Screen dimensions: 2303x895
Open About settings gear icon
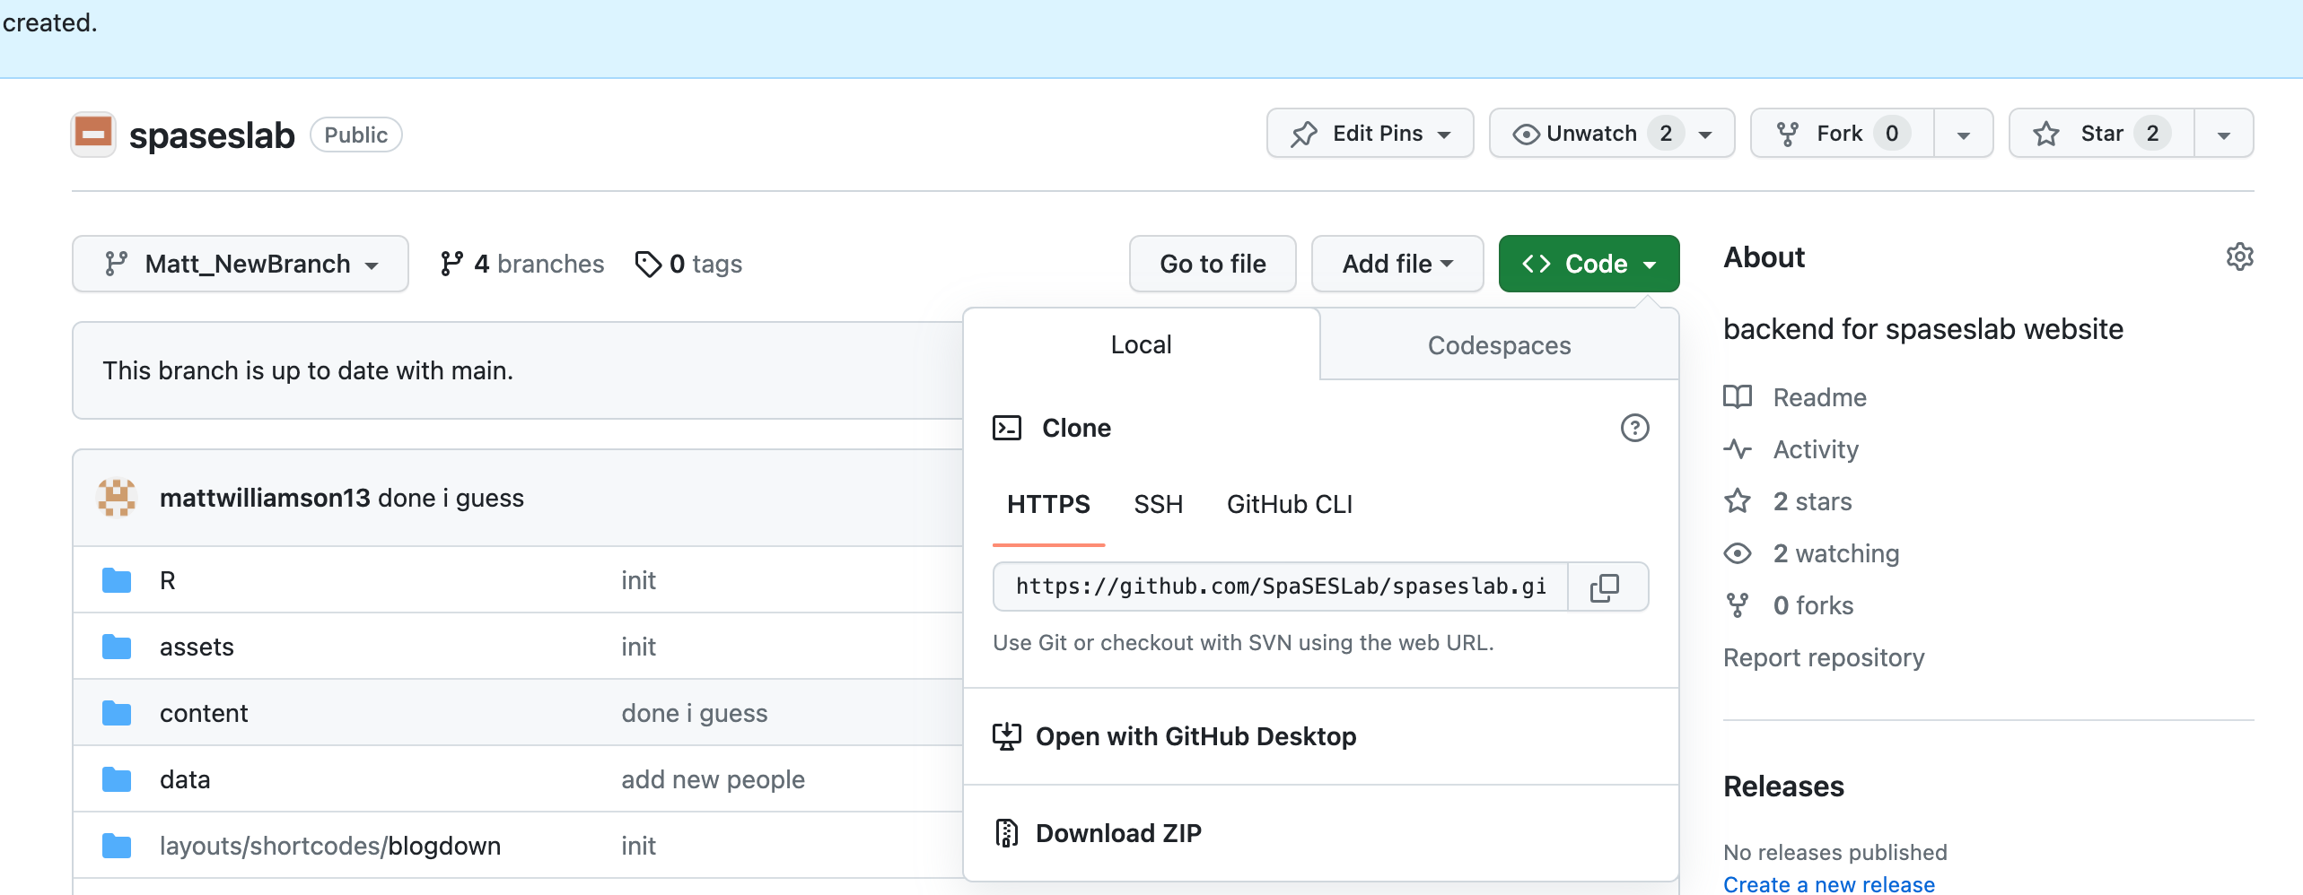[2239, 257]
